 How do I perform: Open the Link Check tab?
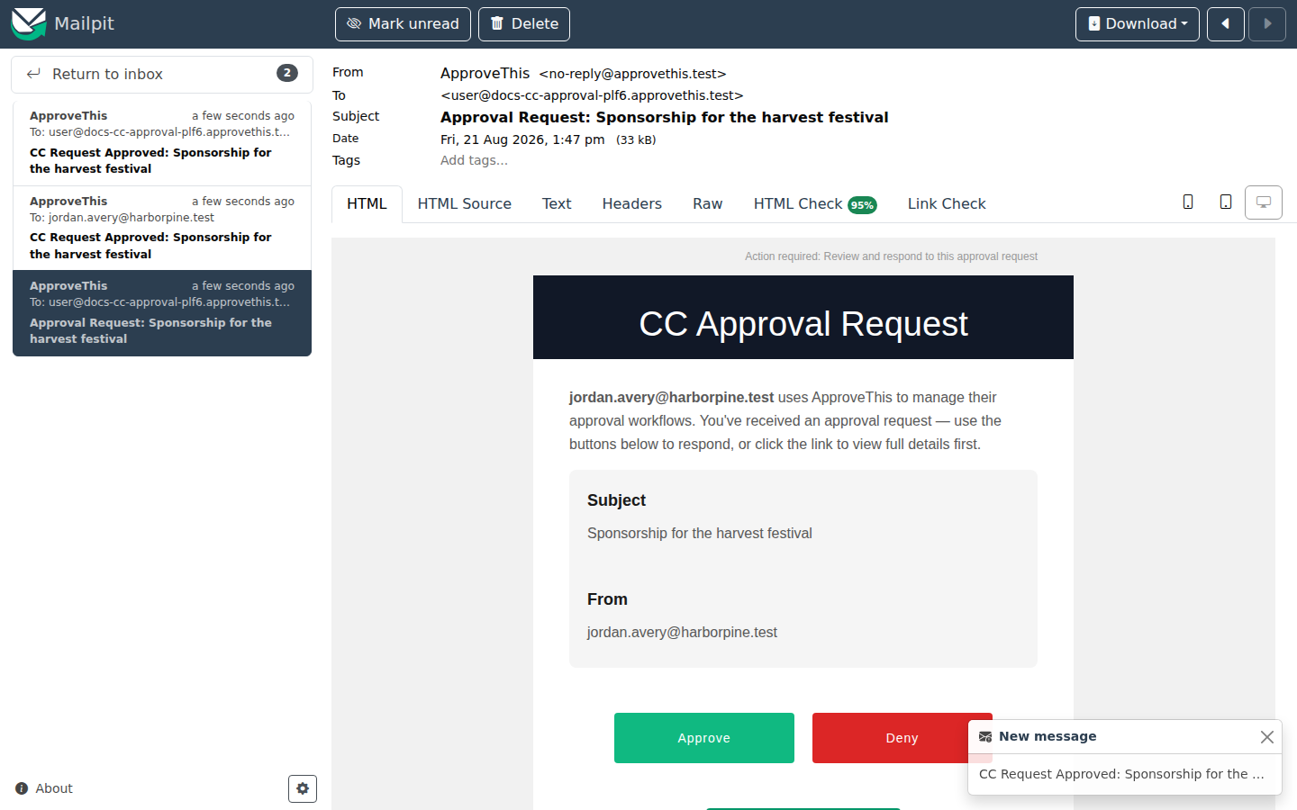[947, 204]
